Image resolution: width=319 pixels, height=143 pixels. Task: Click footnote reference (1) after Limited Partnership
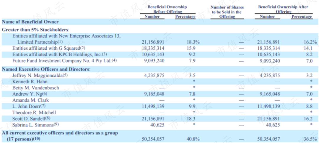(60, 42)
